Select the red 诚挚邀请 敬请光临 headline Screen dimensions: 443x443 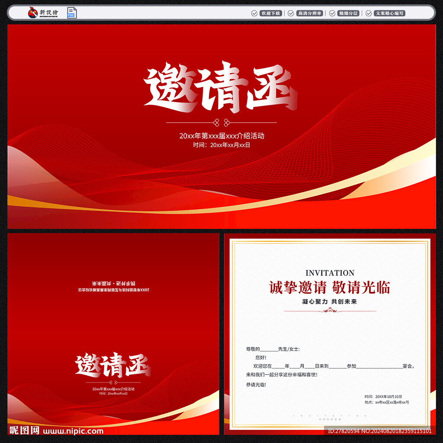point(330,288)
